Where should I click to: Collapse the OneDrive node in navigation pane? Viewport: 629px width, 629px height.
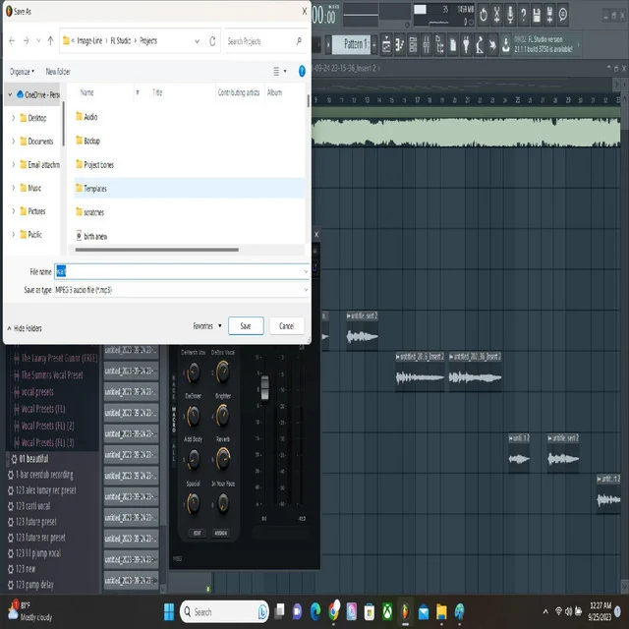click(x=10, y=95)
